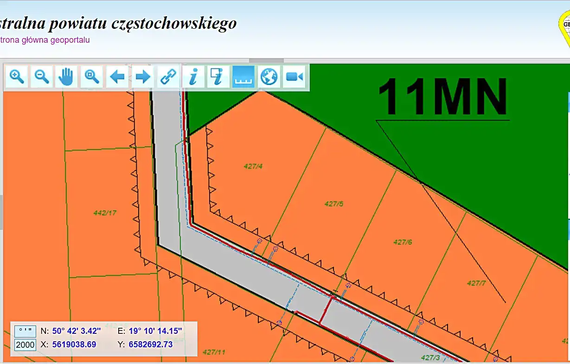This screenshot has width=570, height=364.
Task: Open the globe map layers tool
Action: (269, 77)
